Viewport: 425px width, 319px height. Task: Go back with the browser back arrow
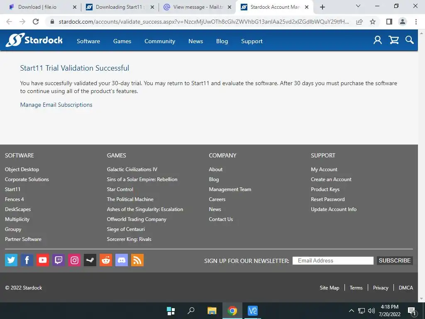pyautogui.click(x=9, y=22)
